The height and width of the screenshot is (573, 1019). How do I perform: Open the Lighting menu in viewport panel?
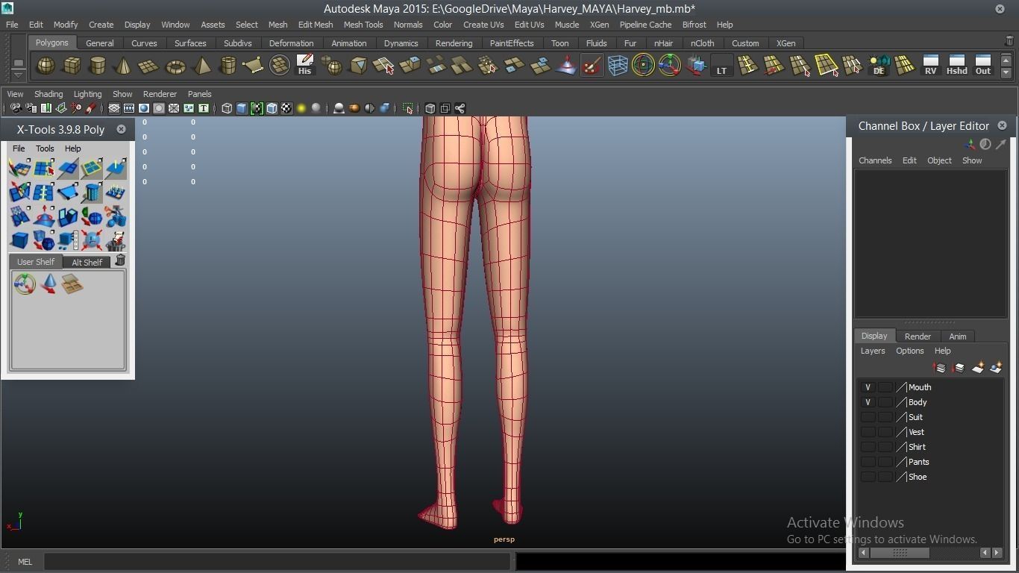(x=87, y=94)
